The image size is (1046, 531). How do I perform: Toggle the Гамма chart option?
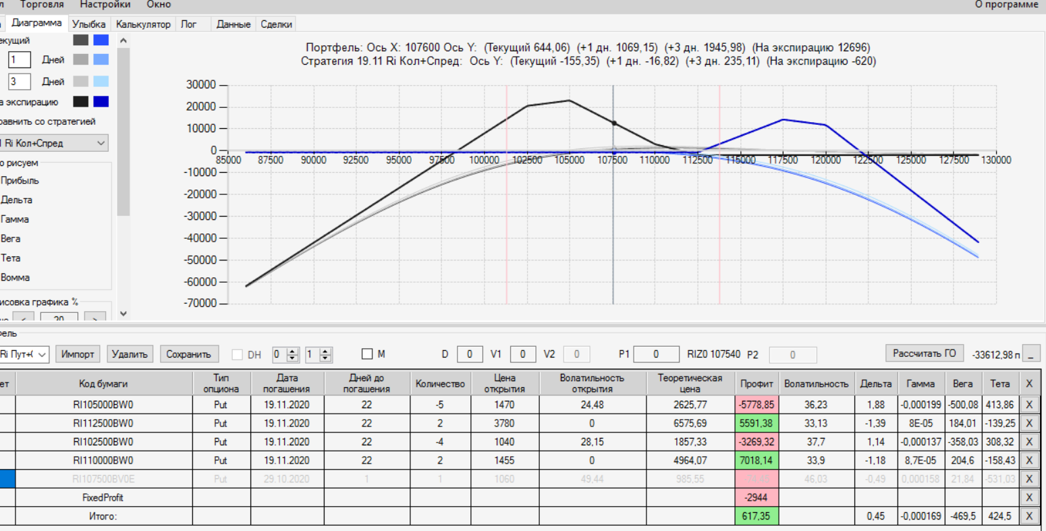click(x=15, y=219)
